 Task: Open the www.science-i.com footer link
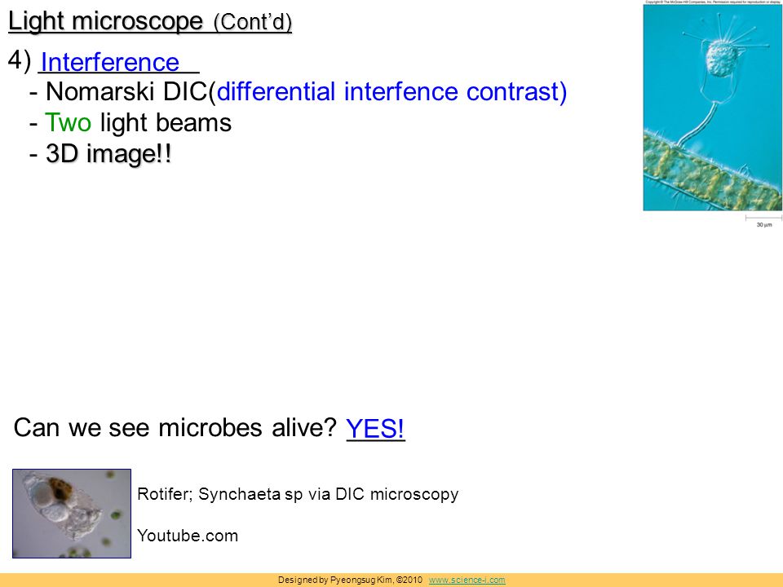pos(467,580)
